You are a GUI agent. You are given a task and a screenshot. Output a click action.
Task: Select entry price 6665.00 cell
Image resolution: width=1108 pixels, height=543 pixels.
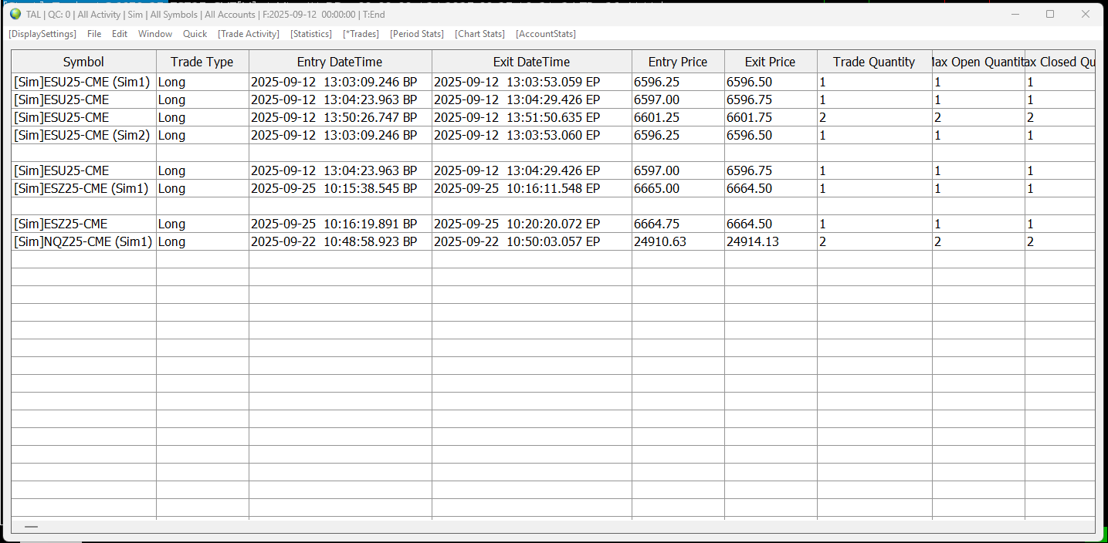coord(678,188)
